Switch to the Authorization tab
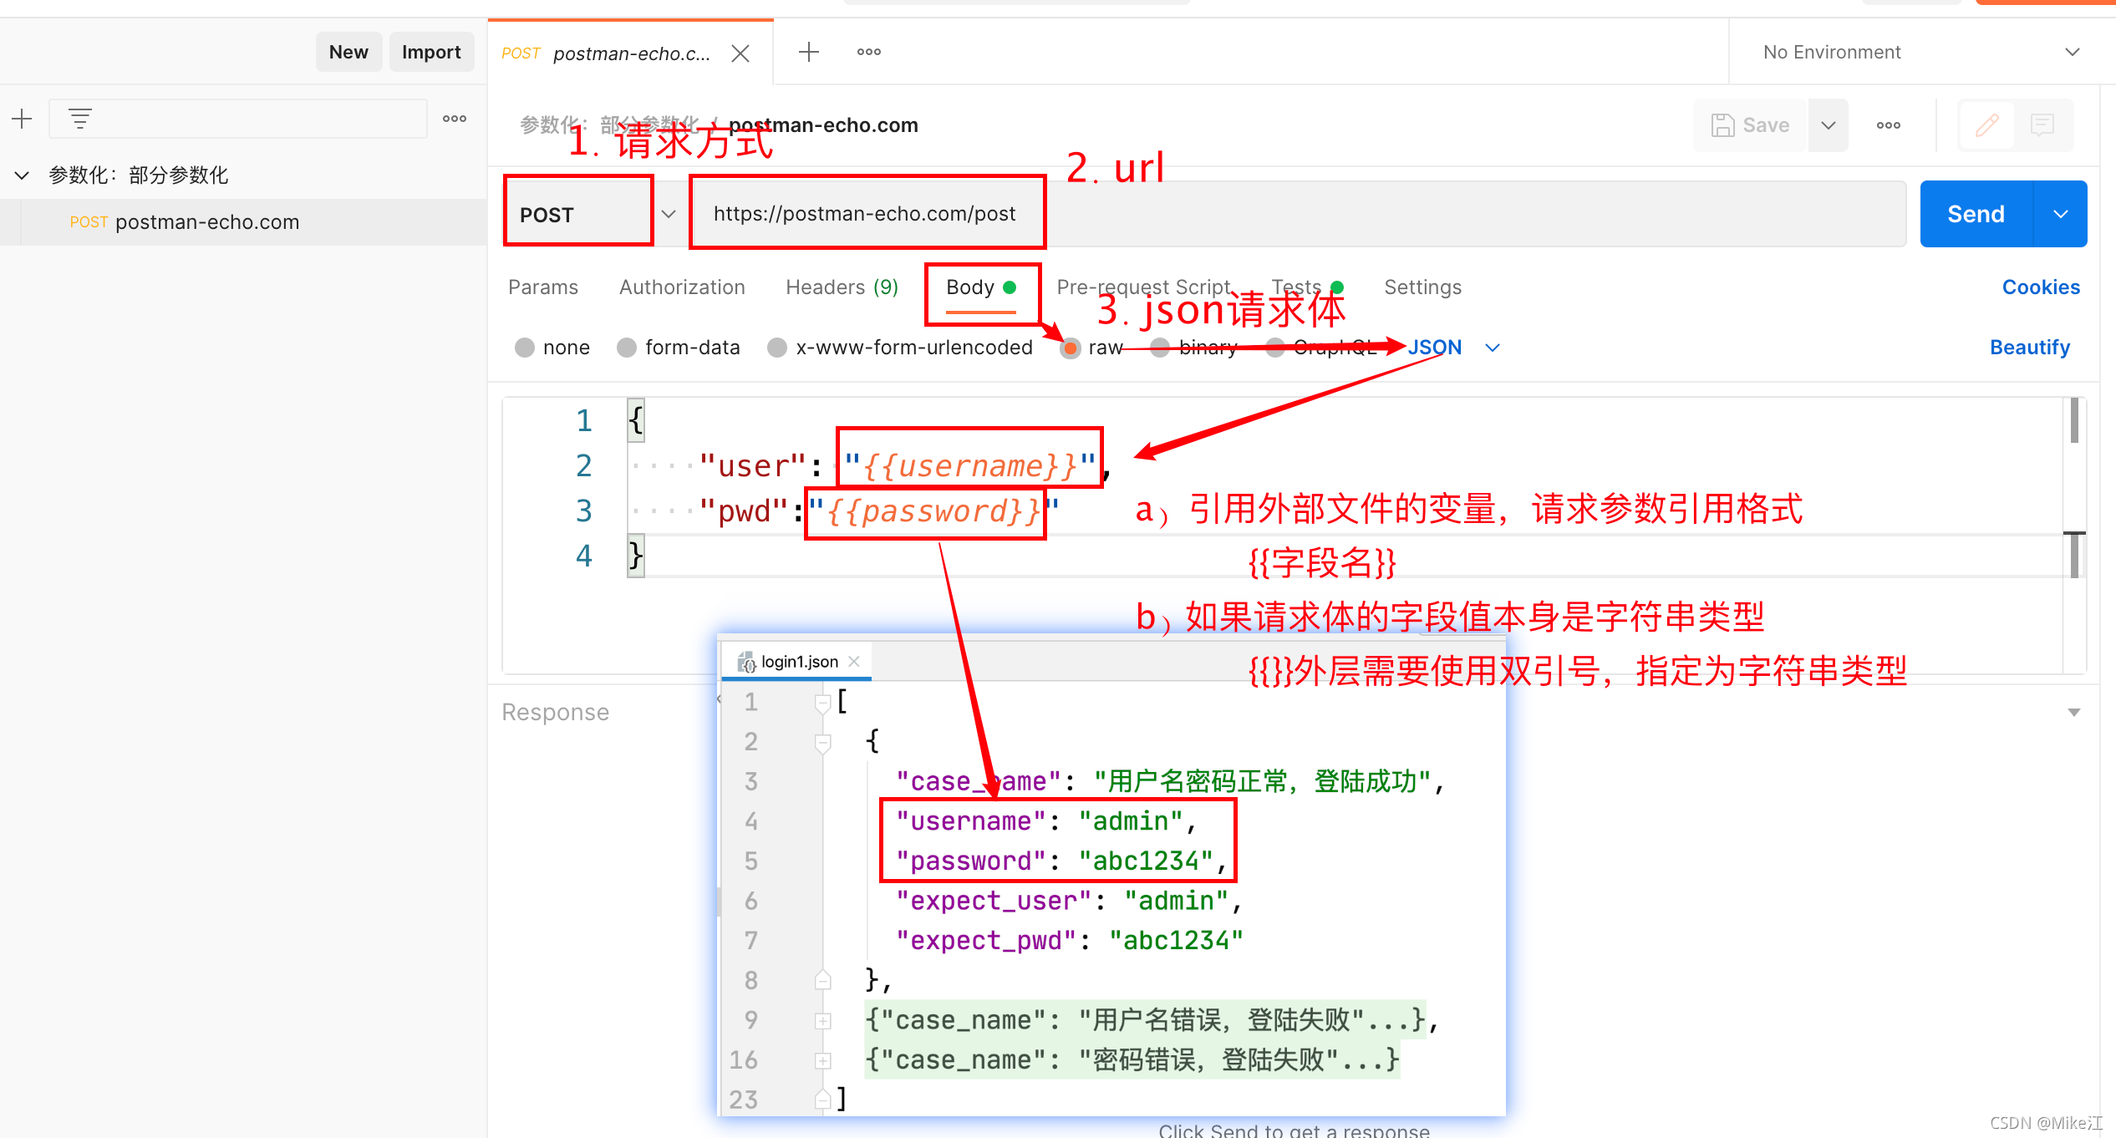 pos(682,287)
